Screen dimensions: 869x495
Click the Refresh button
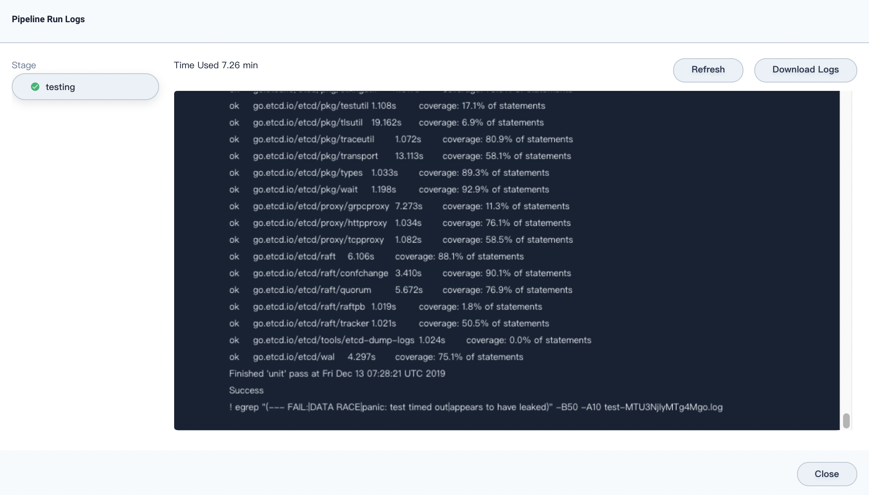707,70
